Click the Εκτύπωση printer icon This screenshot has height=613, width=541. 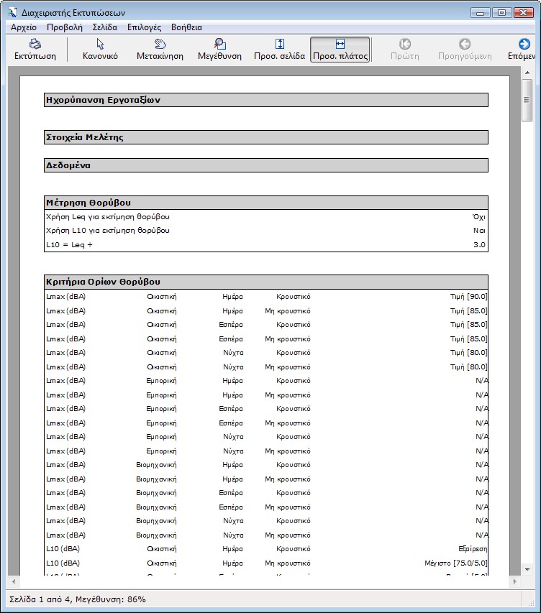click(x=35, y=45)
